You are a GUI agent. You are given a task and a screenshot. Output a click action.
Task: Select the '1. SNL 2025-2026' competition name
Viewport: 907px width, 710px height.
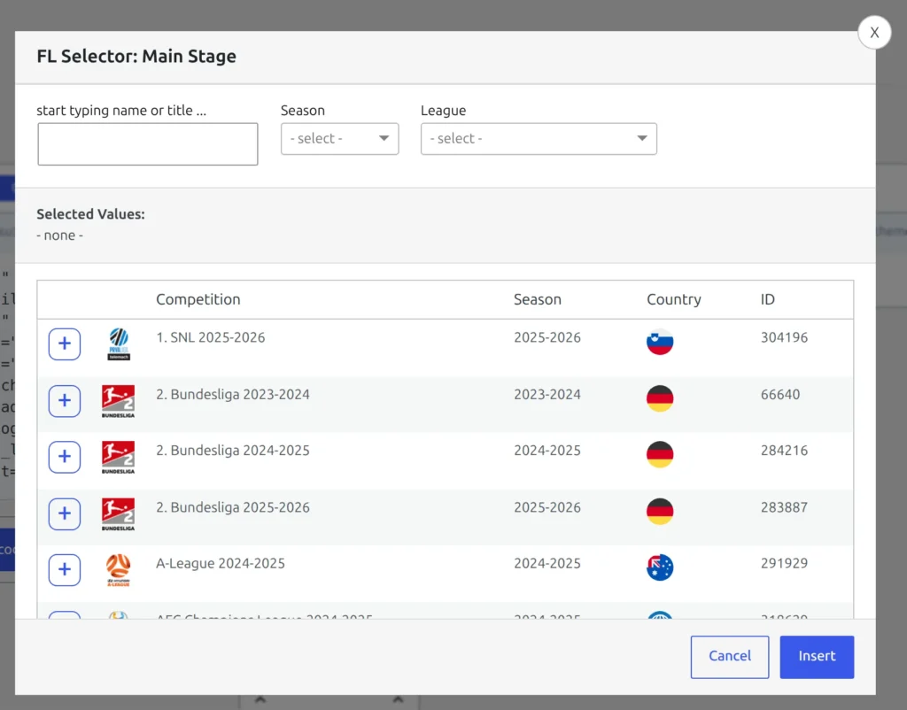pos(211,337)
